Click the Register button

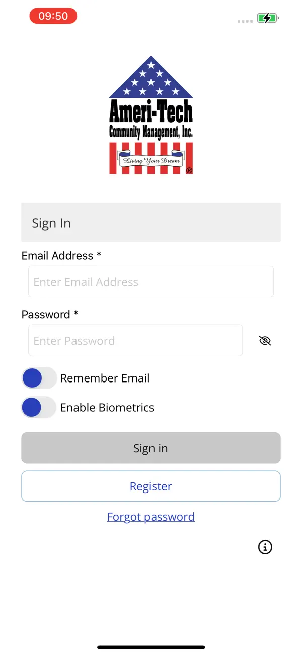pyautogui.click(x=150, y=486)
